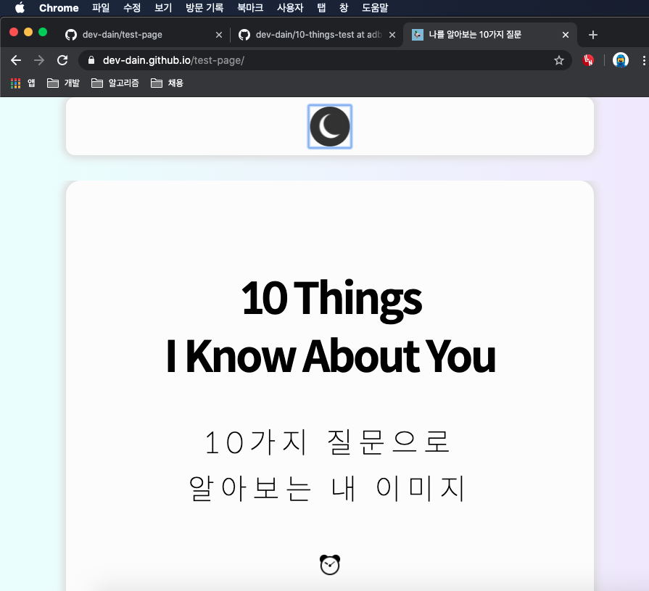
Task: Open the 채용 bookmarks folder
Action: (168, 83)
